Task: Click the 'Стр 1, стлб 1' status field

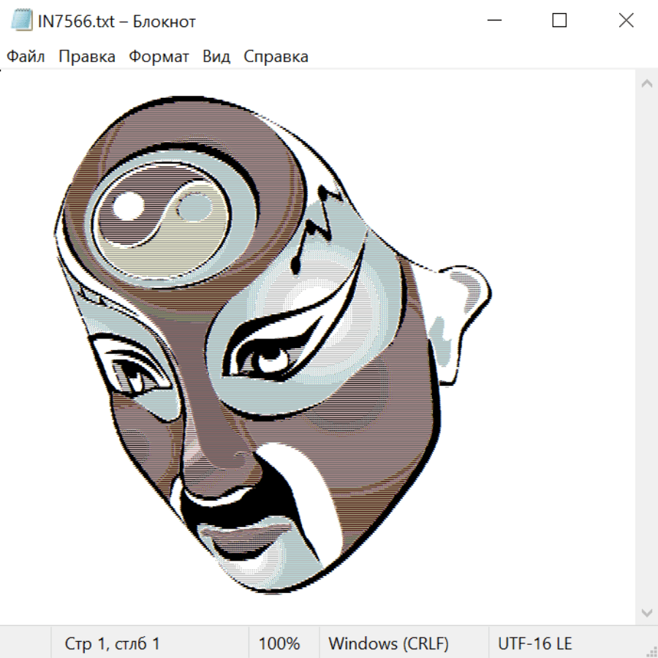Action: pyautogui.click(x=113, y=644)
